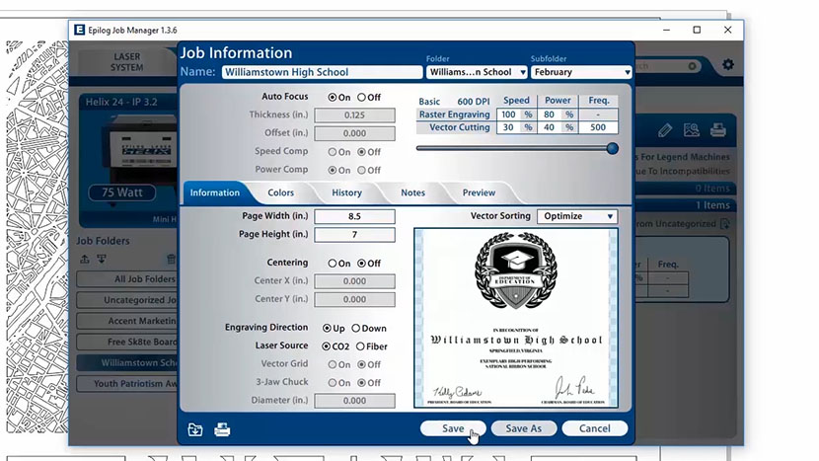819x461 pixels.
Task: Open the Vector Sorting Optimize dropdown
Action: click(576, 216)
